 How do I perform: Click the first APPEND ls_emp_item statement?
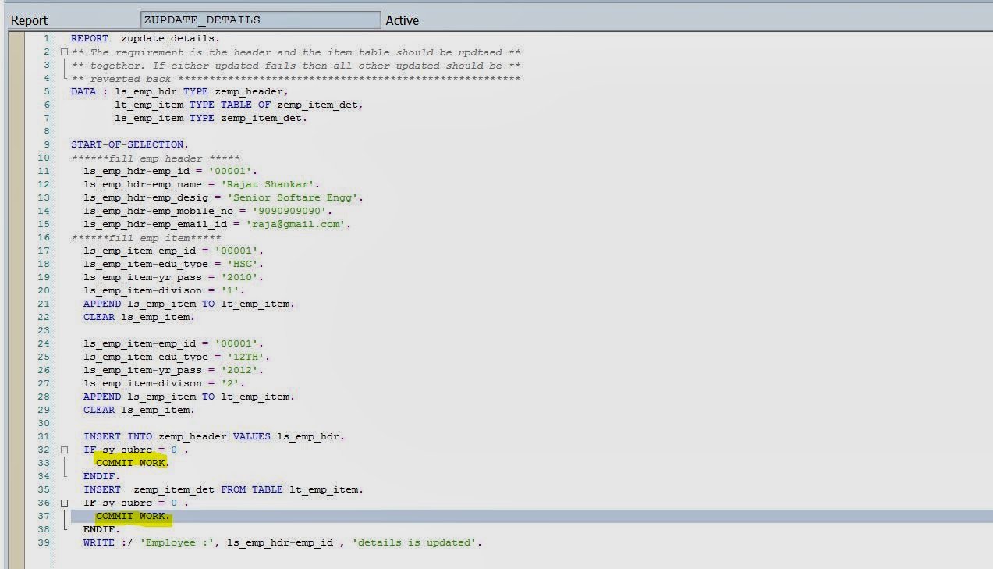click(189, 304)
